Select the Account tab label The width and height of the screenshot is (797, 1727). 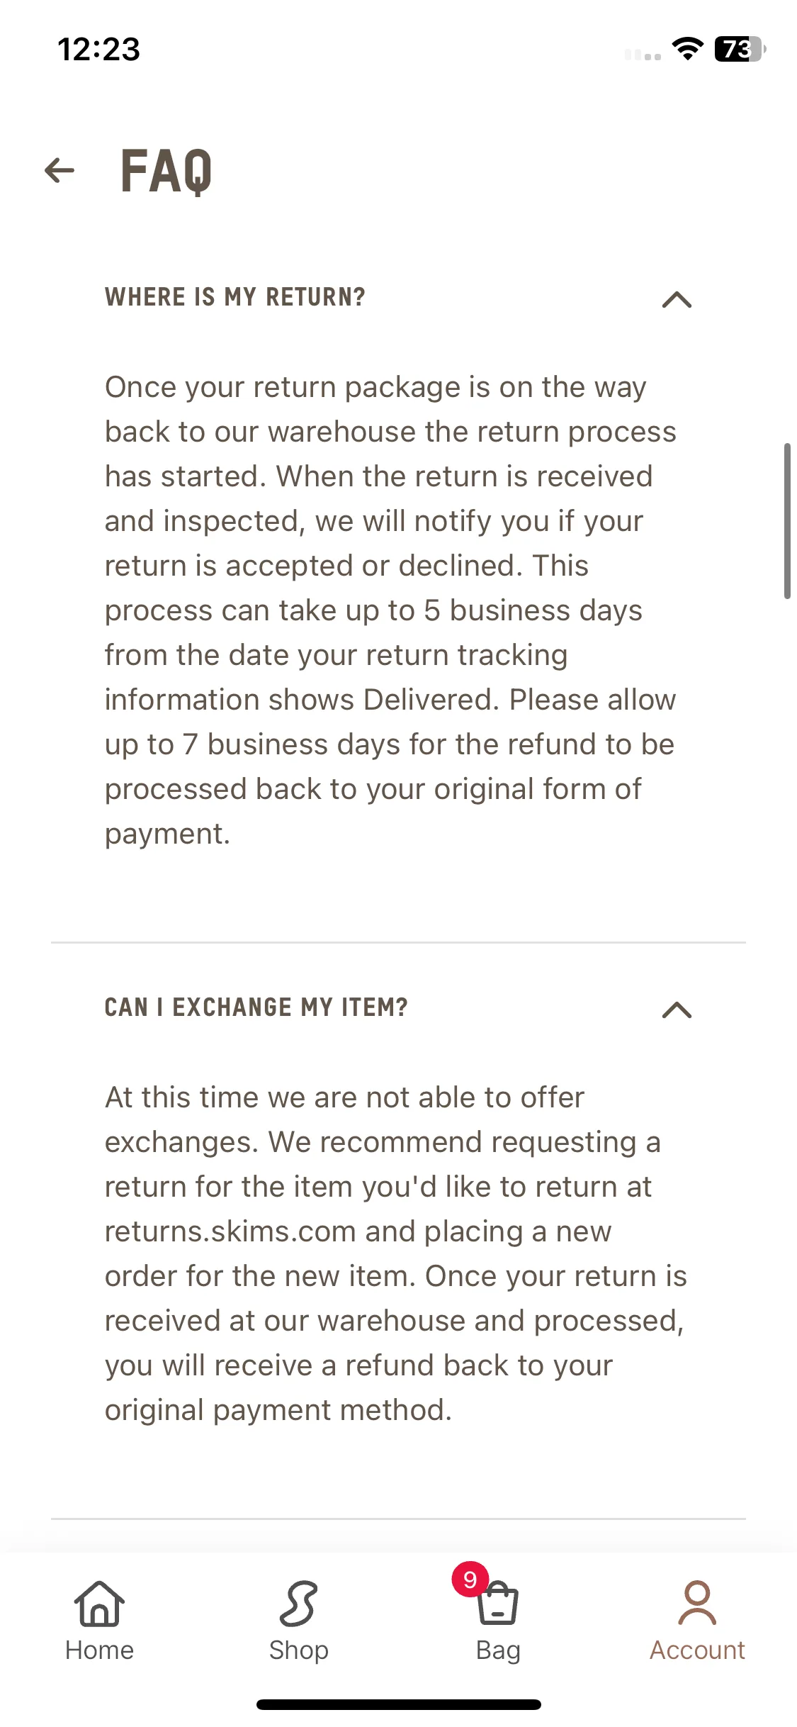(x=697, y=1650)
